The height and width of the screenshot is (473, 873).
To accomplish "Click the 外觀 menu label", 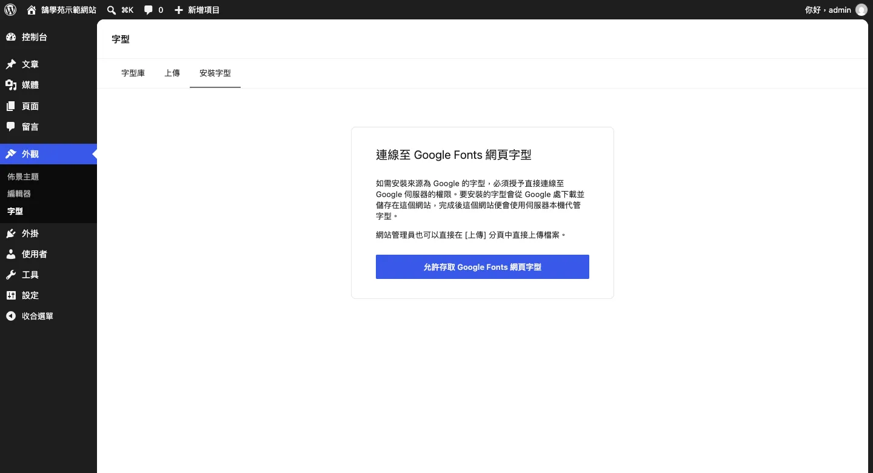I will pyautogui.click(x=30, y=154).
